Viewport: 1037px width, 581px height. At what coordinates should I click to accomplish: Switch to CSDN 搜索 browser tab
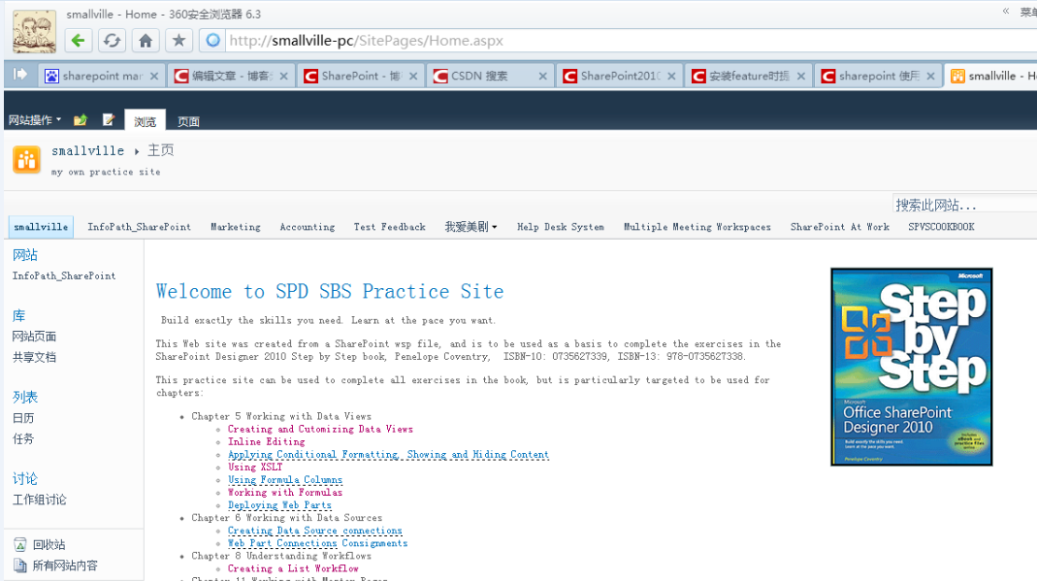tap(490, 76)
